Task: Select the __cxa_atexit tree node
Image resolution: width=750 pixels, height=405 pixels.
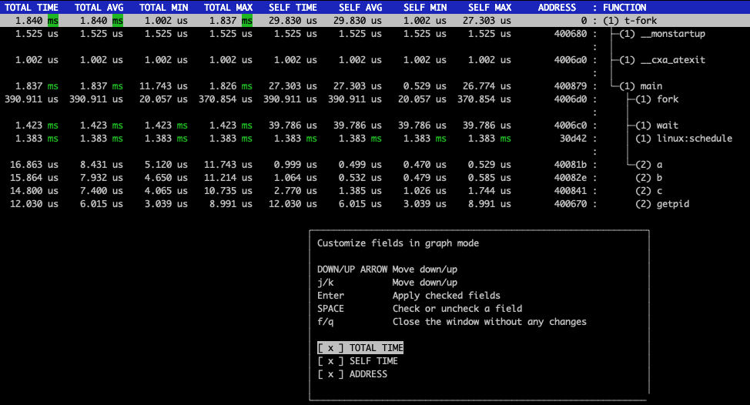Action: pyautogui.click(x=662, y=60)
